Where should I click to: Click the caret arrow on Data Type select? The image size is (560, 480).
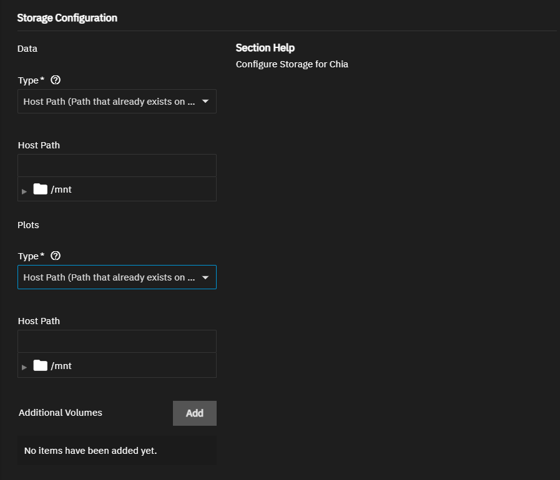click(x=205, y=102)
